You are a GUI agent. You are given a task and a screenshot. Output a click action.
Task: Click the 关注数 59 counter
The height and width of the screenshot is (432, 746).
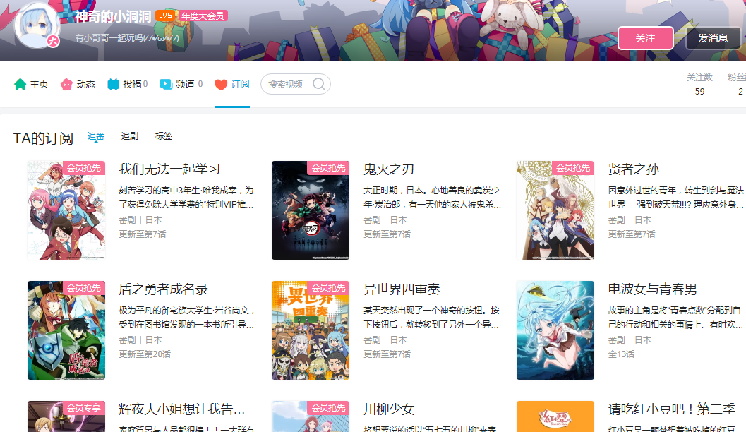[699, 84]
